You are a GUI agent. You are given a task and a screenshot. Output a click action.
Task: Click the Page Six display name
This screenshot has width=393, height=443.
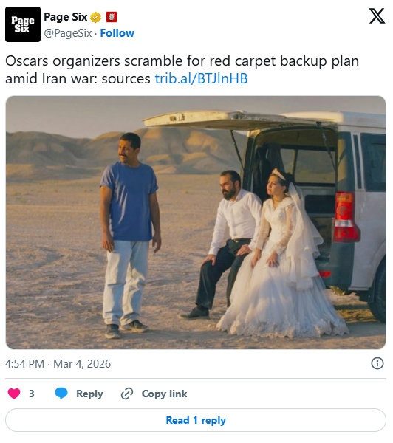[x=65, y=17]
